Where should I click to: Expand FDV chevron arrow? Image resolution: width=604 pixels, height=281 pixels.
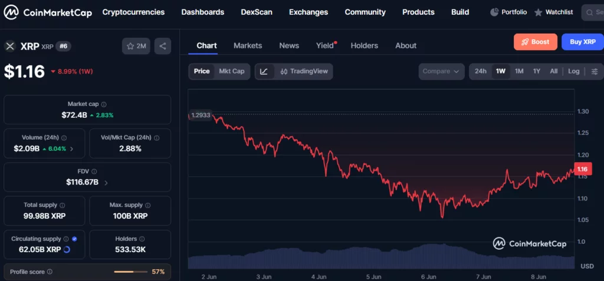[x=106, y=183]
